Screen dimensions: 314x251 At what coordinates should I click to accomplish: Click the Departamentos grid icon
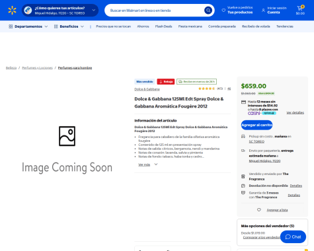[11, 26]
